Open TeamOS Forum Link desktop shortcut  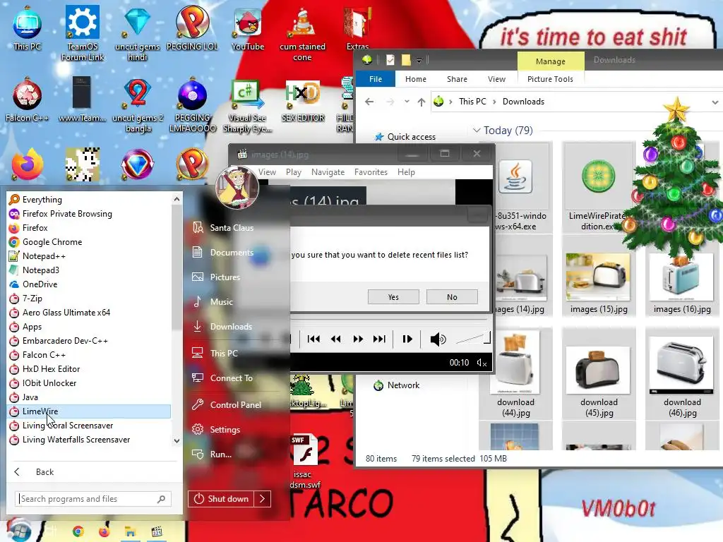click(x=83, y=32)
